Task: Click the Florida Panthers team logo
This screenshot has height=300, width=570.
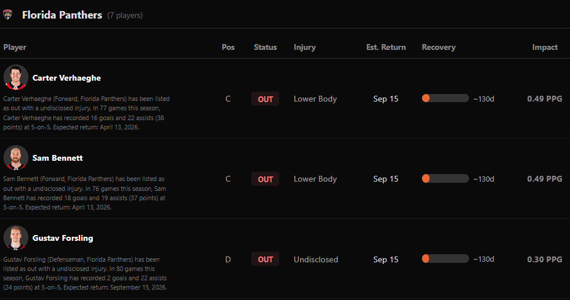Action: click(x=8, y=15)
